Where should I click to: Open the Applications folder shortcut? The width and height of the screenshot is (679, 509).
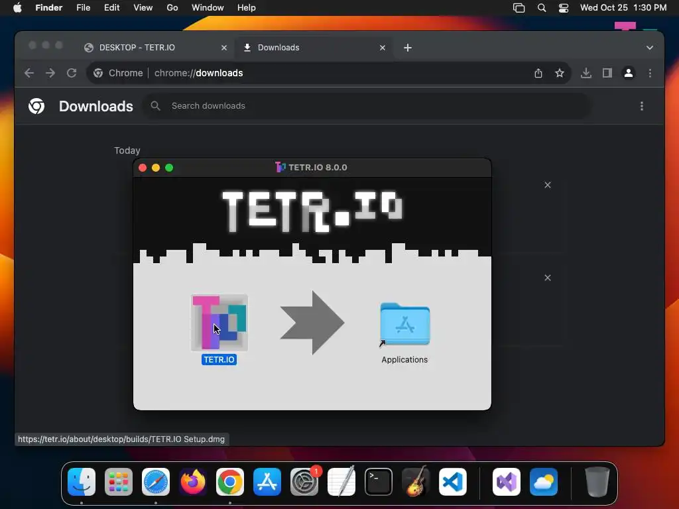pos(405,324)
